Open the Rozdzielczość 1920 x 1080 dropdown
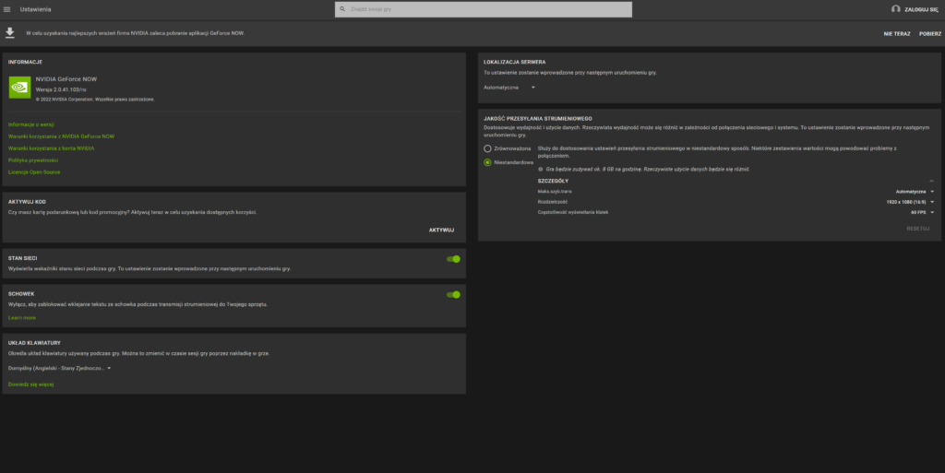 (910, 202)
